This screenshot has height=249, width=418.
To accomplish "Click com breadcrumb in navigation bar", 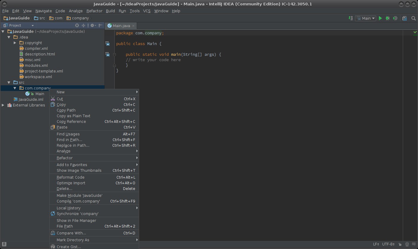I will pyautogui.click(x=56, y=18).
